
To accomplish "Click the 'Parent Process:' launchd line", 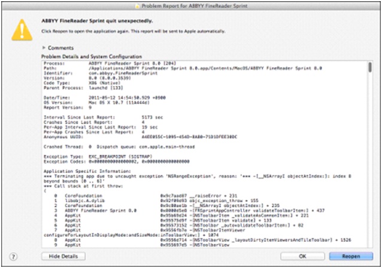I will tap(83, 88).
